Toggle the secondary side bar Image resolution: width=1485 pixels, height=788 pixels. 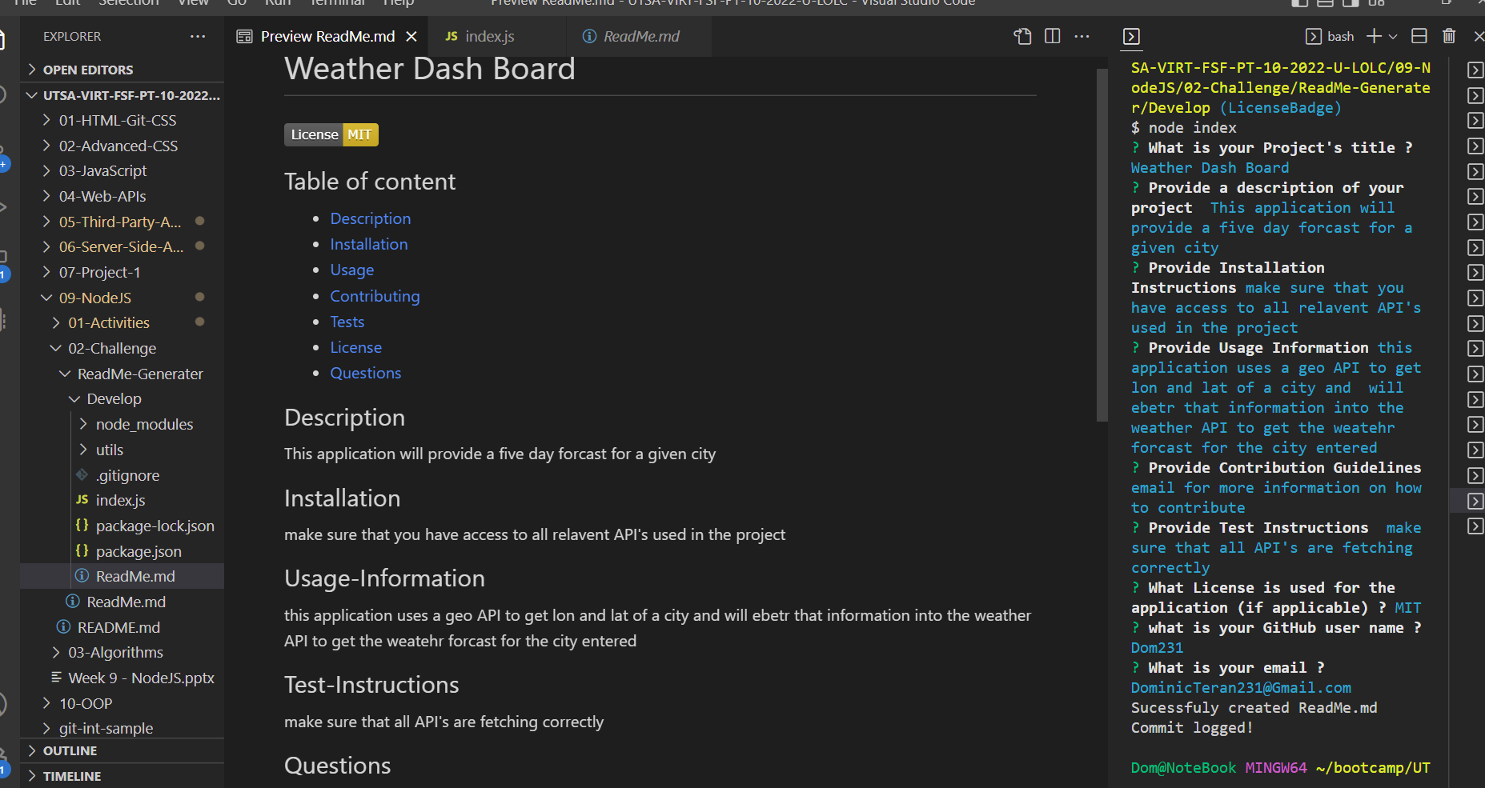point(1351,4)
